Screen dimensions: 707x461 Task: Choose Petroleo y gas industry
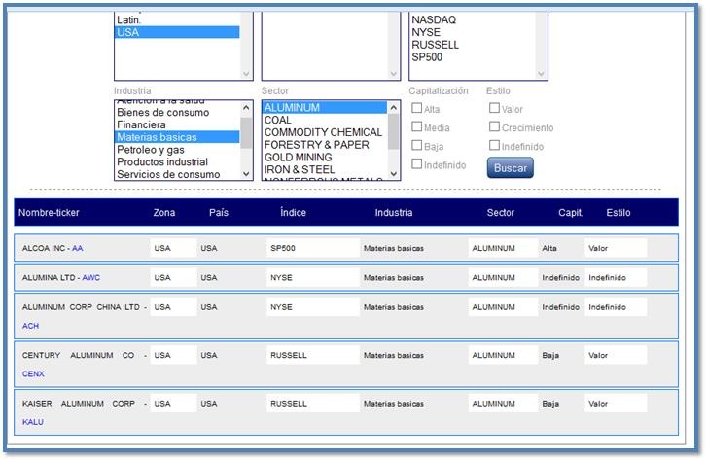(x=177, y=150)
